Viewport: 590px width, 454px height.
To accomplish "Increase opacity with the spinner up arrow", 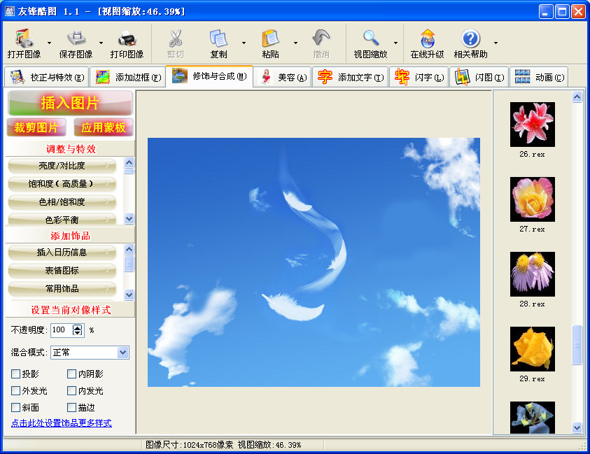I will [x=77, y=327].
